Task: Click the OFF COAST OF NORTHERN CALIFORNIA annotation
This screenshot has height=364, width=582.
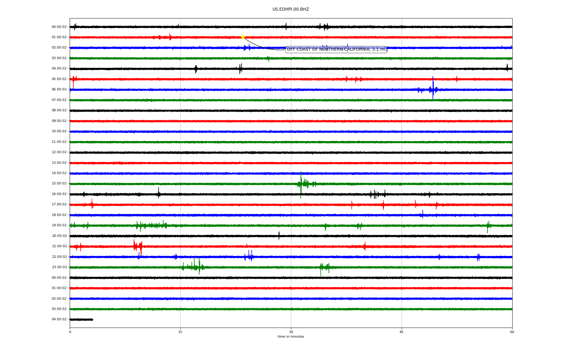Action: (x=336, y=49)
